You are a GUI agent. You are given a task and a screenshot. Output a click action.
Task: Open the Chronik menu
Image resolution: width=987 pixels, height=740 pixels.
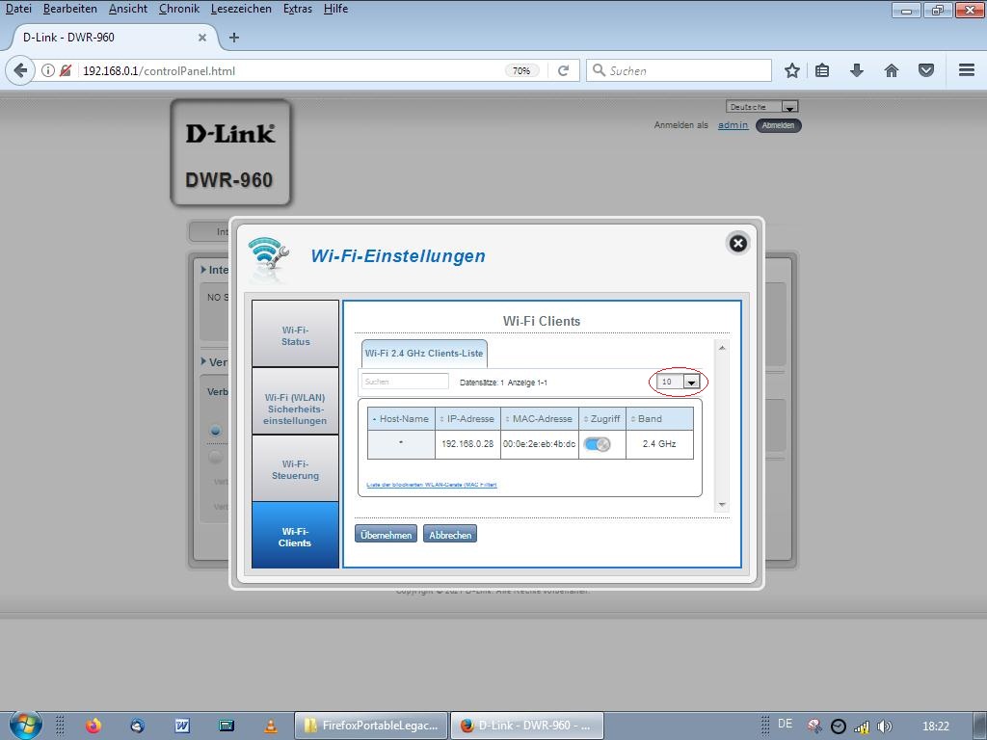pos(178,9)
